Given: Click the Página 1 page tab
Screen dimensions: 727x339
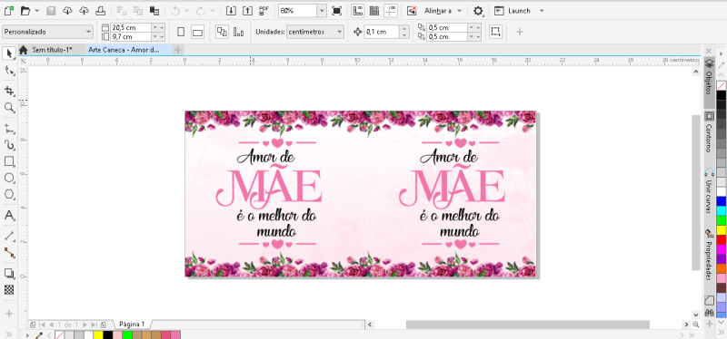Looking at the screenshot, I should 132,324.
